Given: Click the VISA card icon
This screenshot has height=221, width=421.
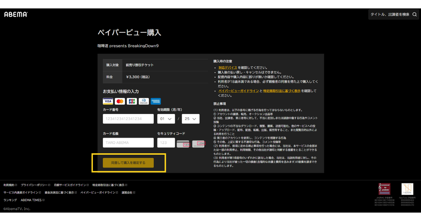Looking at the screenshot, I should (x=108, y=101).
